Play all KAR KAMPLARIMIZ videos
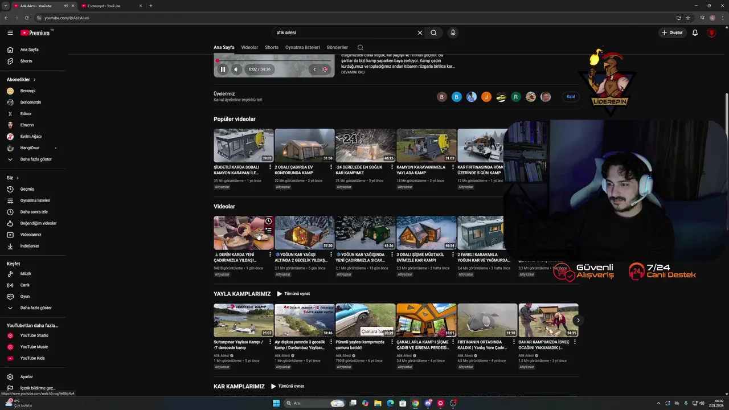The image size is (729, 410). point(288,386)
